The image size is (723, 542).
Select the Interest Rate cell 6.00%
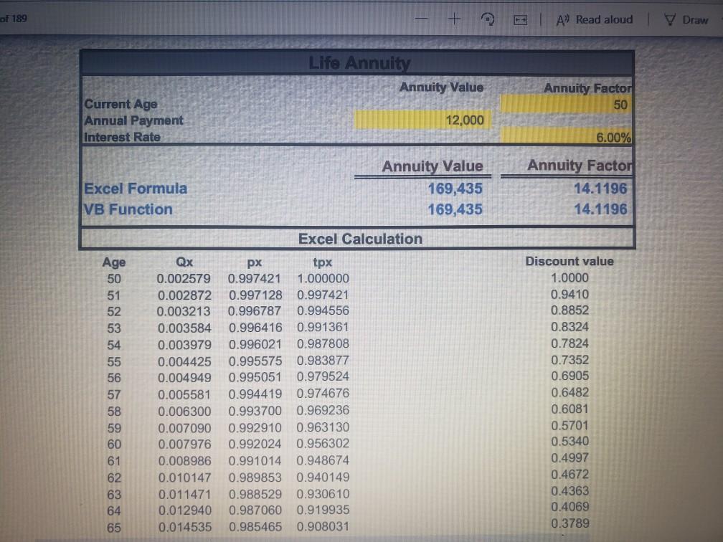566,137
